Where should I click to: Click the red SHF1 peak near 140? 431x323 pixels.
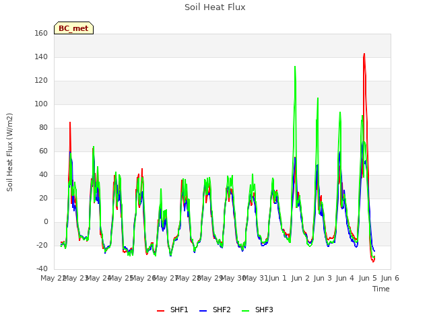pyautogui.click(x=364, y=54)
